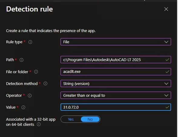Select Yes for 32-bit app association
Image resolution: width=178 pixels, height=137 pixels.
pos(71,119)
